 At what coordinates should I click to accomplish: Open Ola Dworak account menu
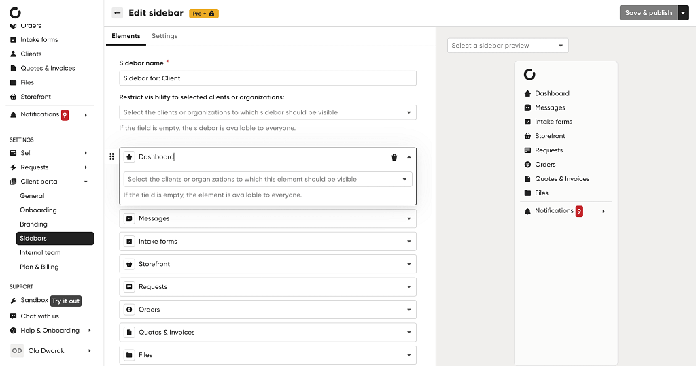(51, 350)
